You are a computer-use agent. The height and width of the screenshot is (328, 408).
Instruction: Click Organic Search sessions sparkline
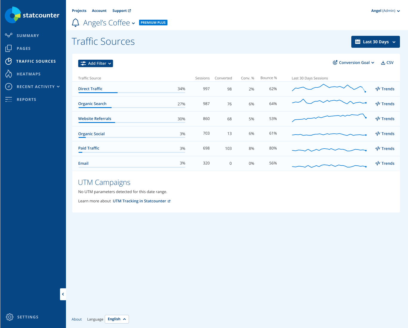pyautogui.click(x=329, y=102)
